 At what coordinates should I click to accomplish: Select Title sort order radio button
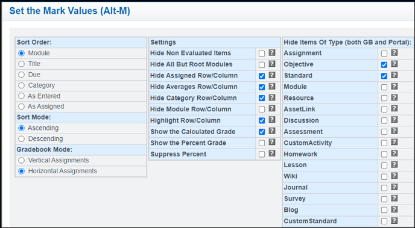tap(22, 64)
